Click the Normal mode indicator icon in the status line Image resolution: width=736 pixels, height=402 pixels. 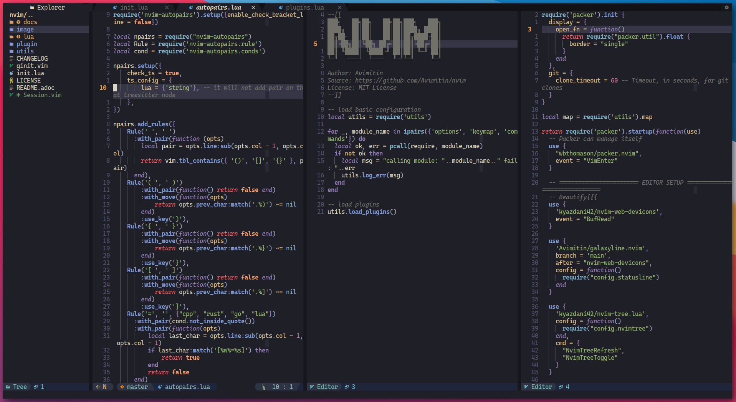[98, 387]
